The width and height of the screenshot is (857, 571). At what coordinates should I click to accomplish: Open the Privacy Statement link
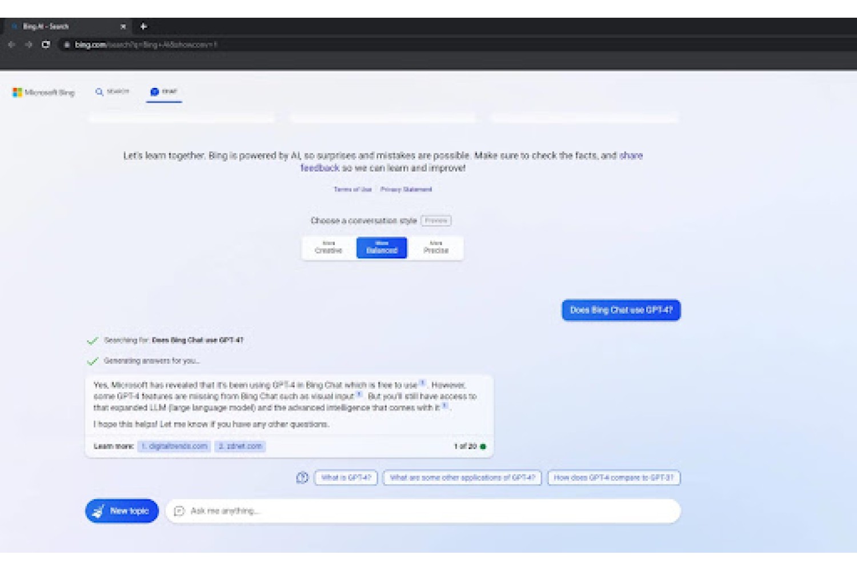point(406,189)
